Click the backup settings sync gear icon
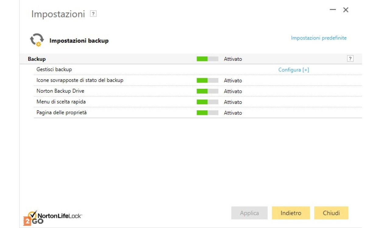 point(37,40)
